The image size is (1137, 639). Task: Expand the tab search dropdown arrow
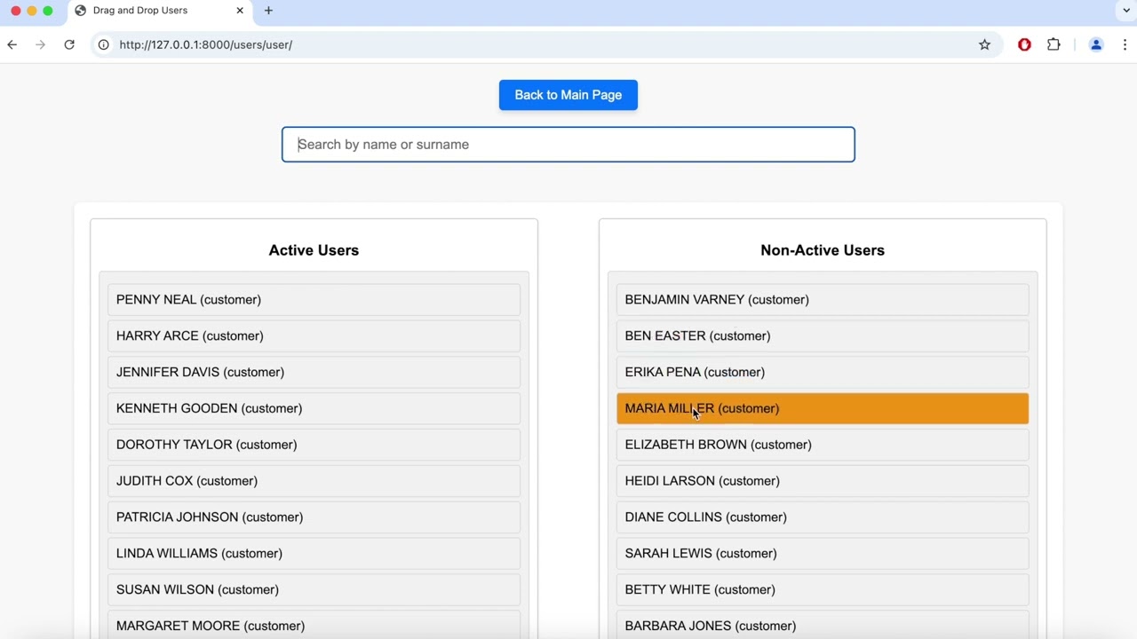point(1126,11)
